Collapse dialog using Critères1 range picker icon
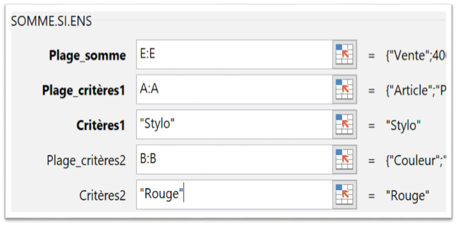This screenshot has height=226, width=457. coord(344,124)
